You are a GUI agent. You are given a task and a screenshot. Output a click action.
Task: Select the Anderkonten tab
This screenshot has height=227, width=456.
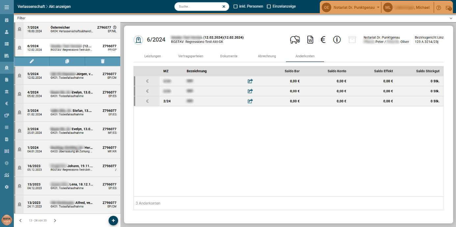point(305,56)
